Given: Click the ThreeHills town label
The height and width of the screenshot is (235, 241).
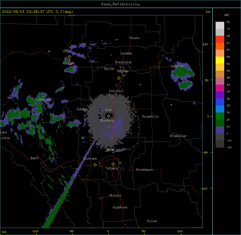Looking at the screenshot, I should pyautogui.click(x=150, y=117).
